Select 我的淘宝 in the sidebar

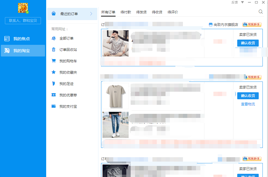(x=23, y=51)
